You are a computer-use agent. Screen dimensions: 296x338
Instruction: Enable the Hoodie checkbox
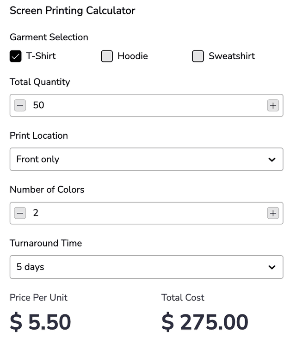point(107,56)
